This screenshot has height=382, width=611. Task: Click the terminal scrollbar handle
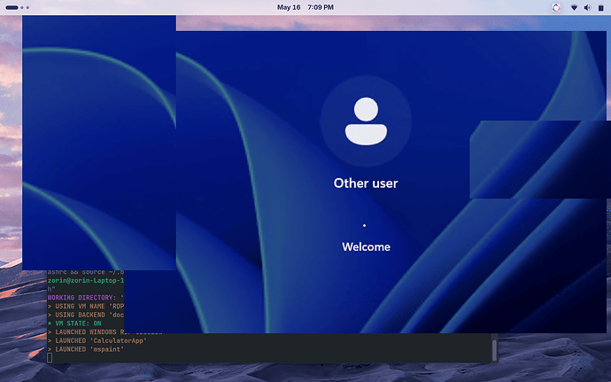click(x=494, y=350)
